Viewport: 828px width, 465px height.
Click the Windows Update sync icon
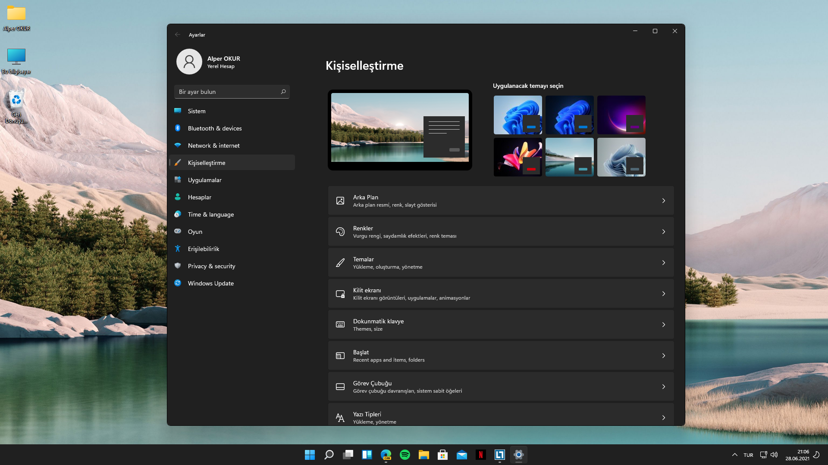[x=178, y=283]
